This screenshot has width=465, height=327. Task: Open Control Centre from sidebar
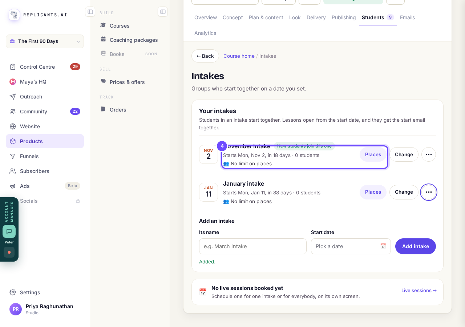45,67
